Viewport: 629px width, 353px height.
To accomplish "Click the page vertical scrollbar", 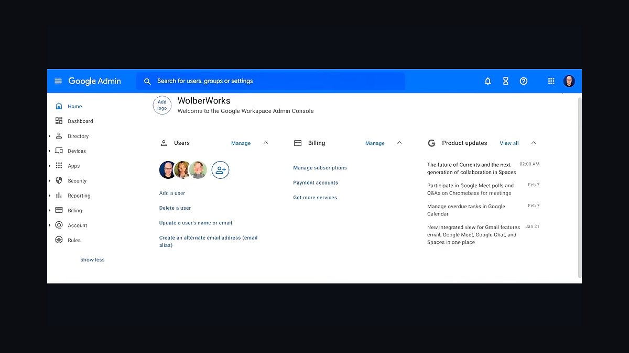I will click(579, 187).
